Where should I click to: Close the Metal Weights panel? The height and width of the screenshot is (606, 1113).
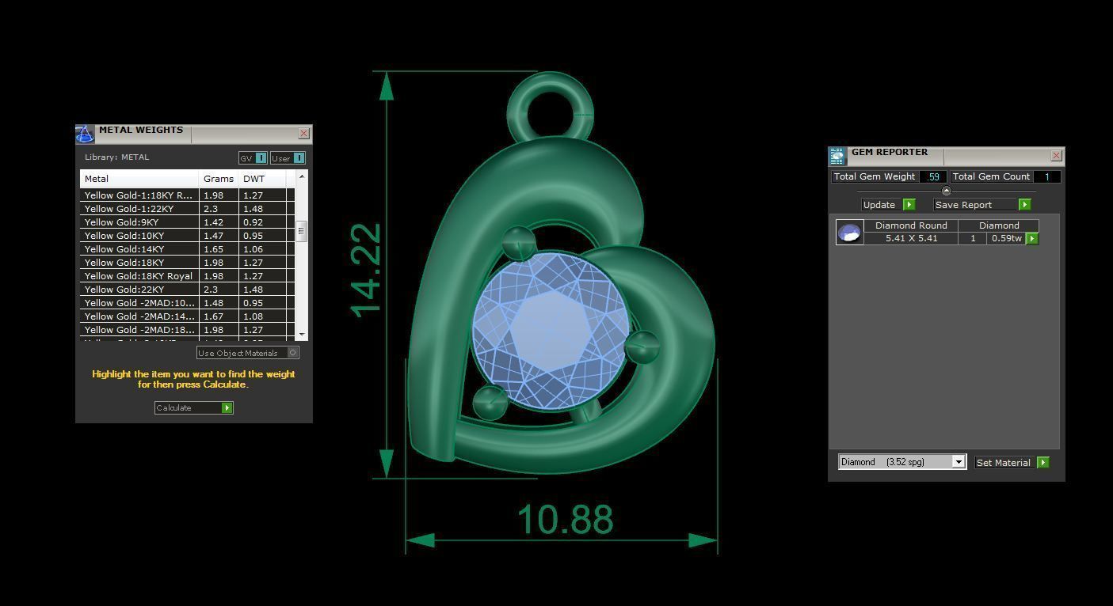(x=303, y=134)
